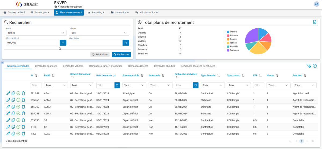
Task: Open the Entité dropdown in search panel
Action: [x=36, y=33]
